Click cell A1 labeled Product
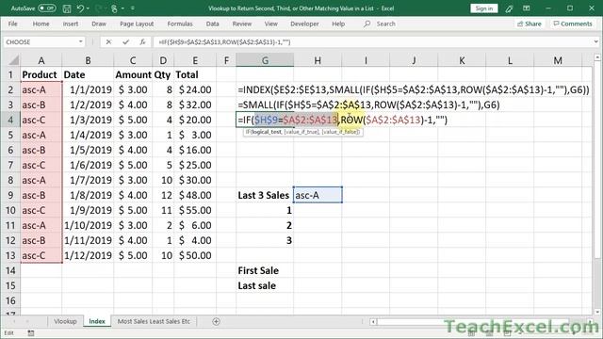 pyautogui.click(x=41, y=74)
